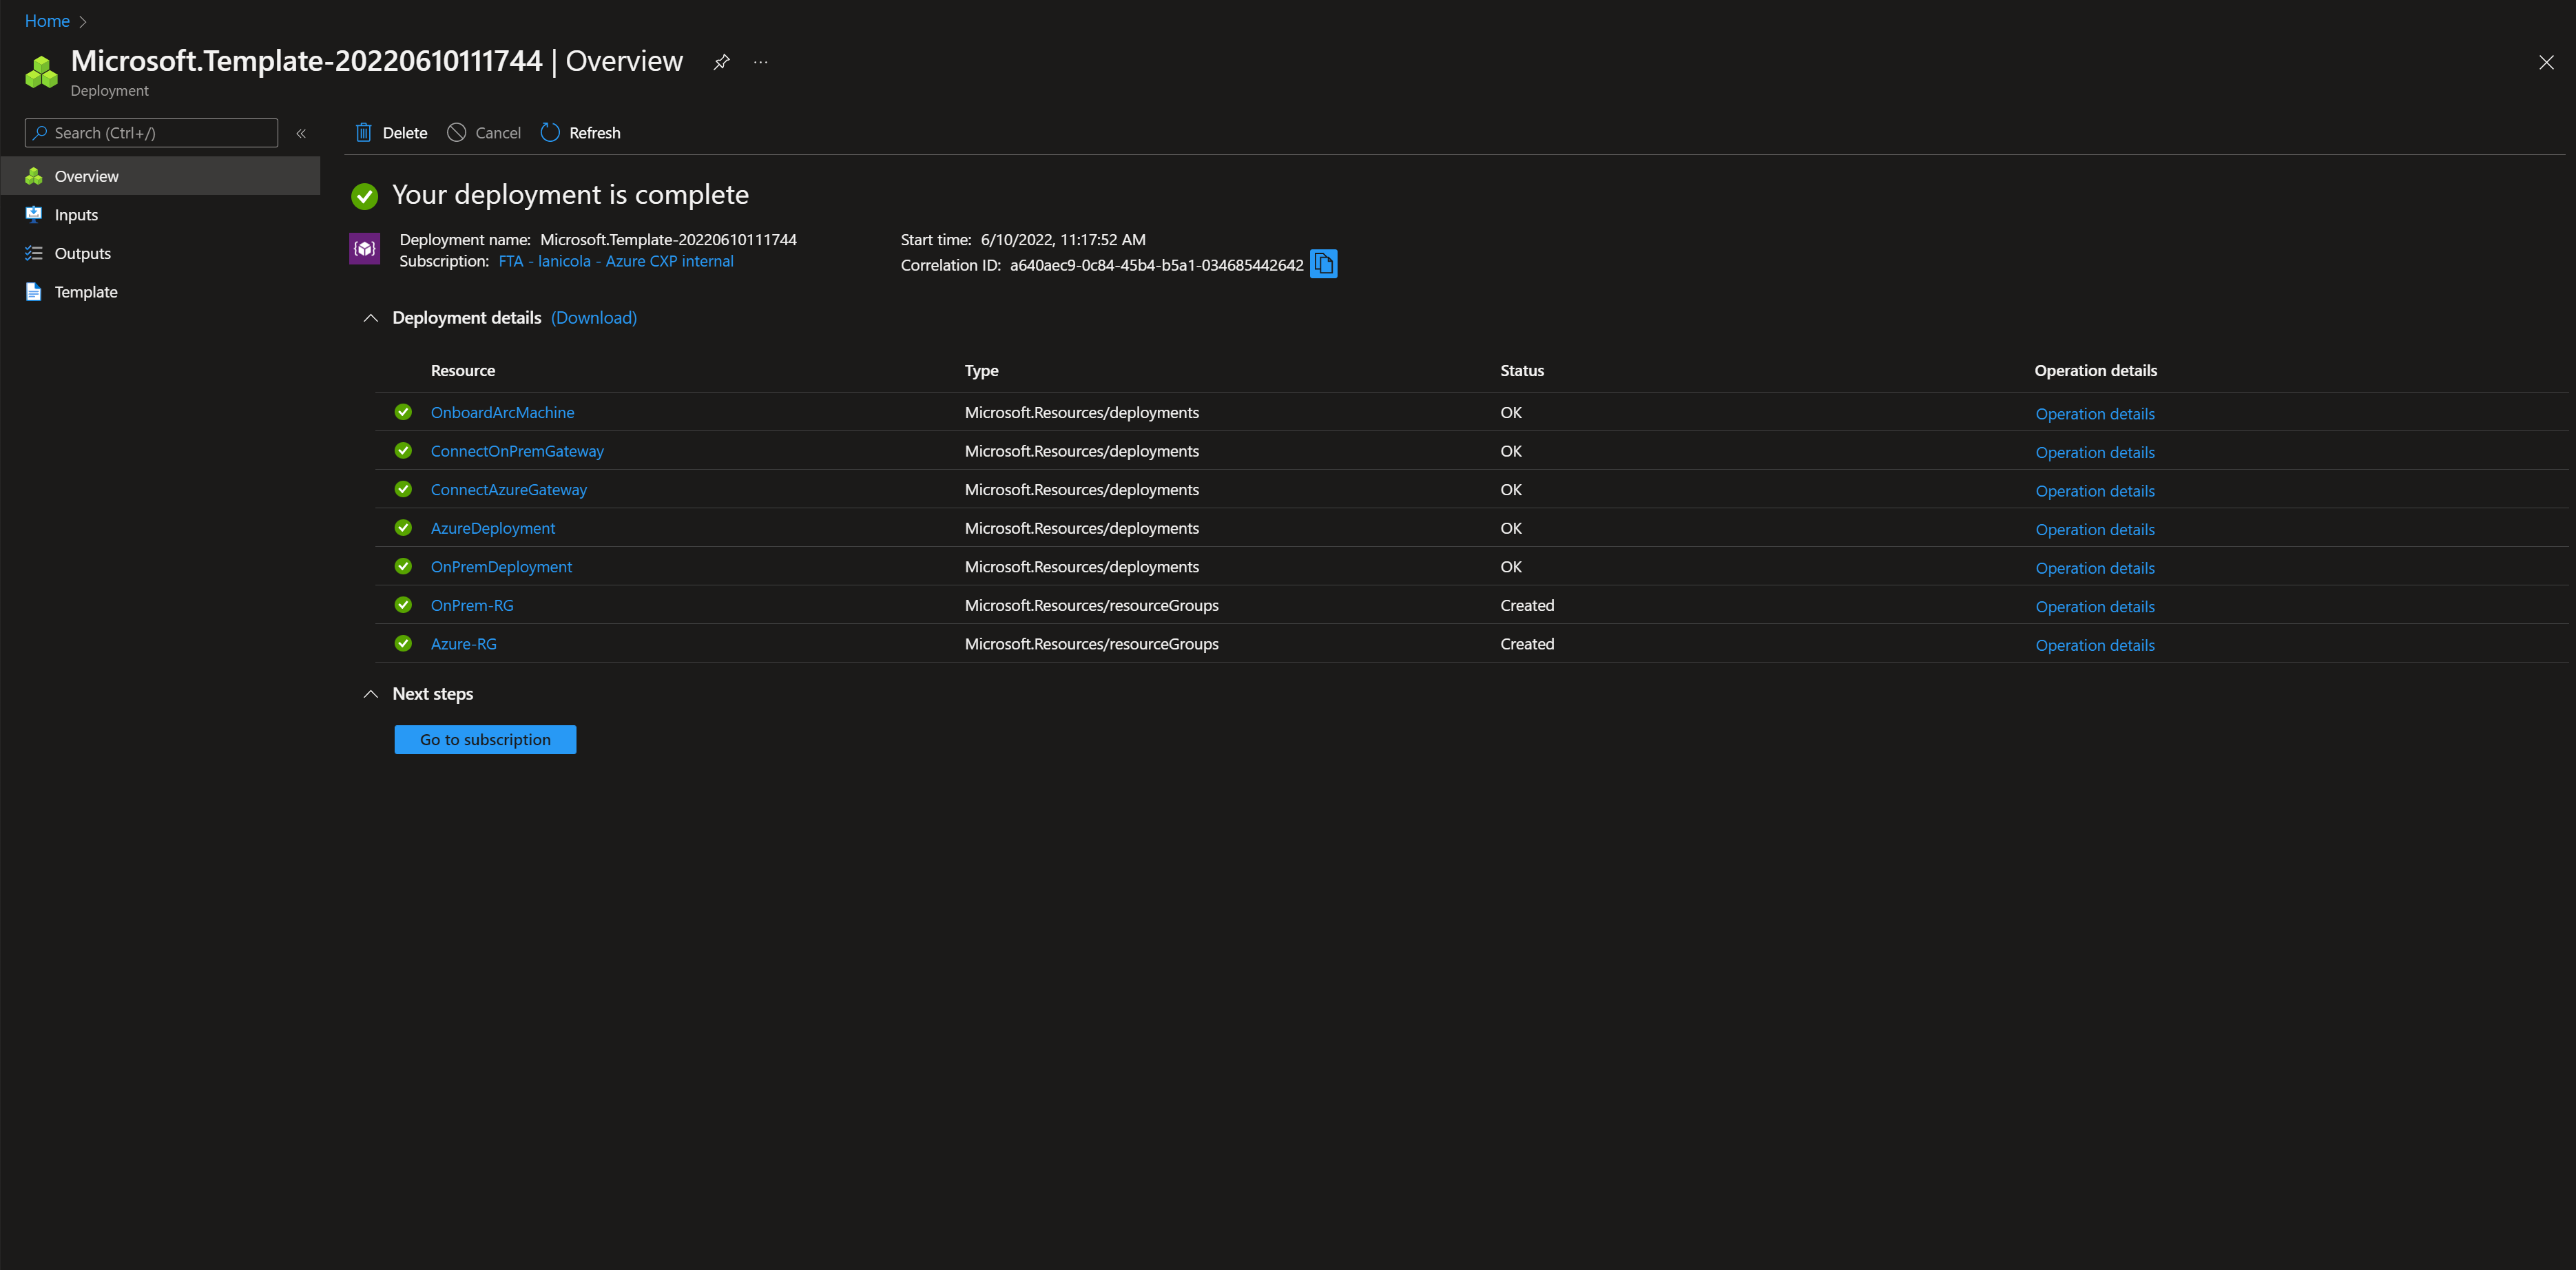Screen dimensions: 2576x1270
Task: Copy the Correlation ID to clipboard
Action: coord(1323,264)
